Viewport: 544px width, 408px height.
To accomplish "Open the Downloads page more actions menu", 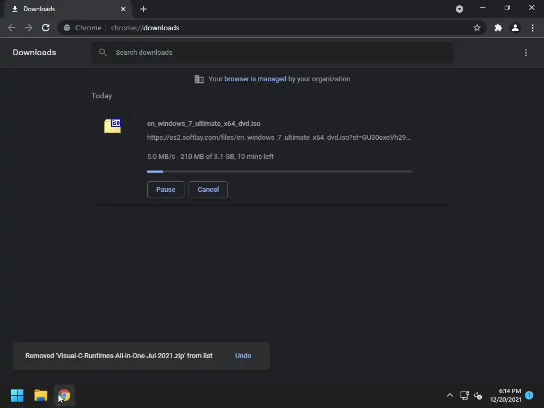I will tap(526, 53).
